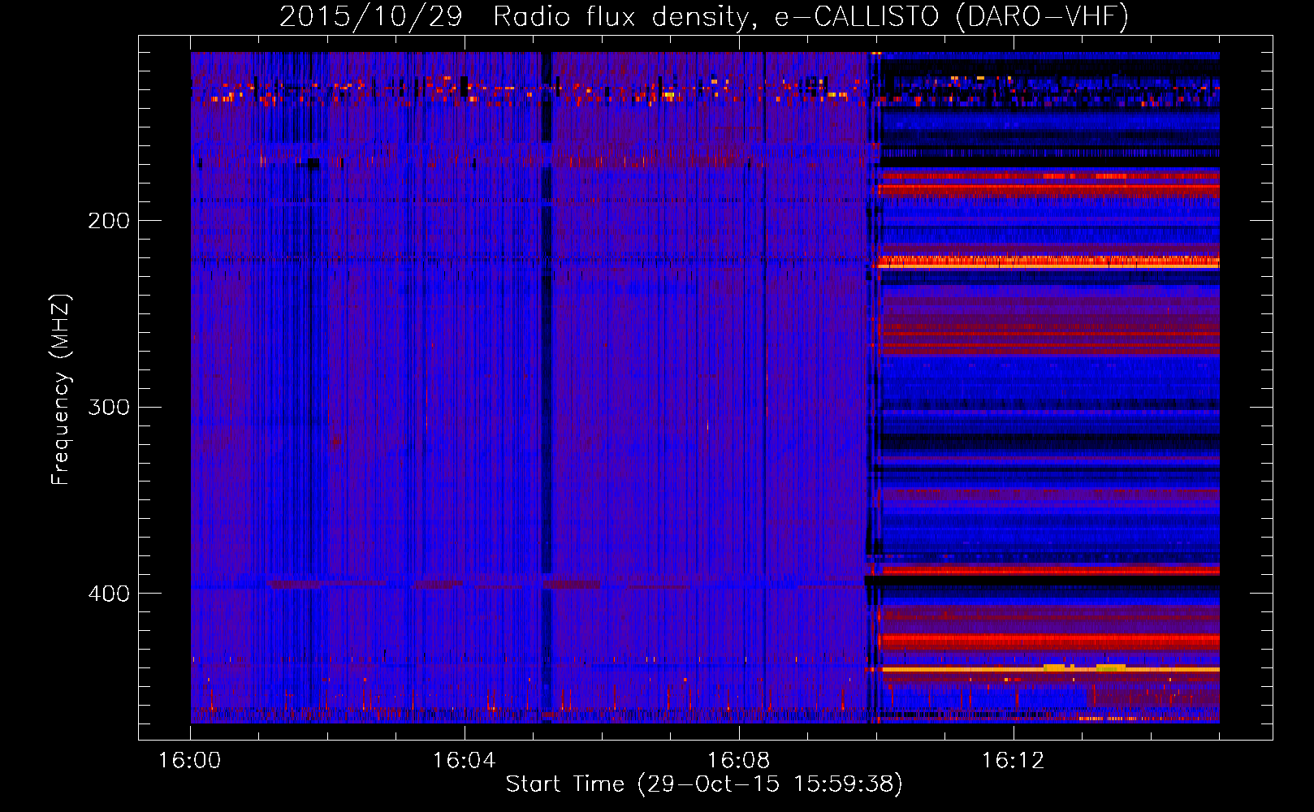The width and height of the screenshot is (1314, 812).
Task: Click the '16:04' time tick label
Action: tap(465, 761)
